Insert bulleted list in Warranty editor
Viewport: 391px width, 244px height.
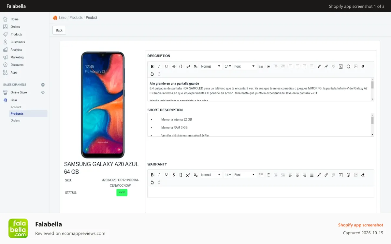pyautogui.click(x=261, y=175)
